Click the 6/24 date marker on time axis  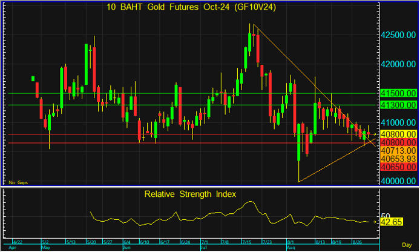185,242
